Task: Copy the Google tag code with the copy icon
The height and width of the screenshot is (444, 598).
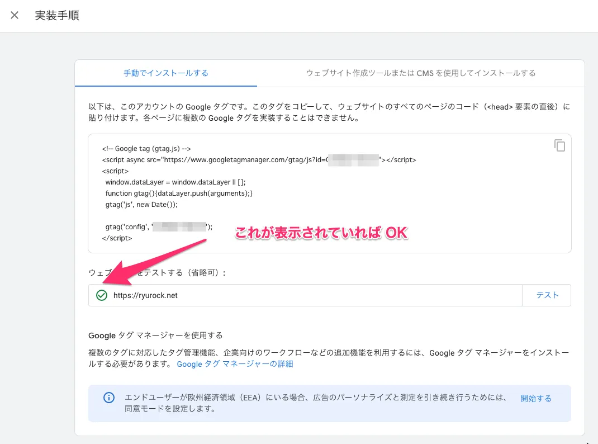Action: (559, 145)
